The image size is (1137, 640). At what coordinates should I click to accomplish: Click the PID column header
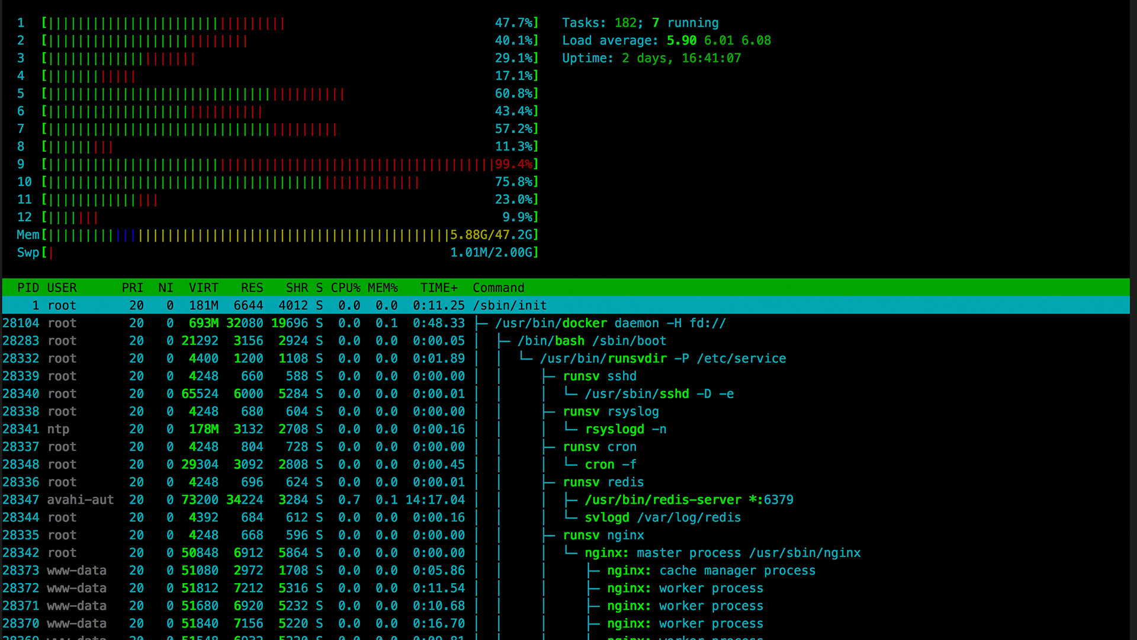28,288
